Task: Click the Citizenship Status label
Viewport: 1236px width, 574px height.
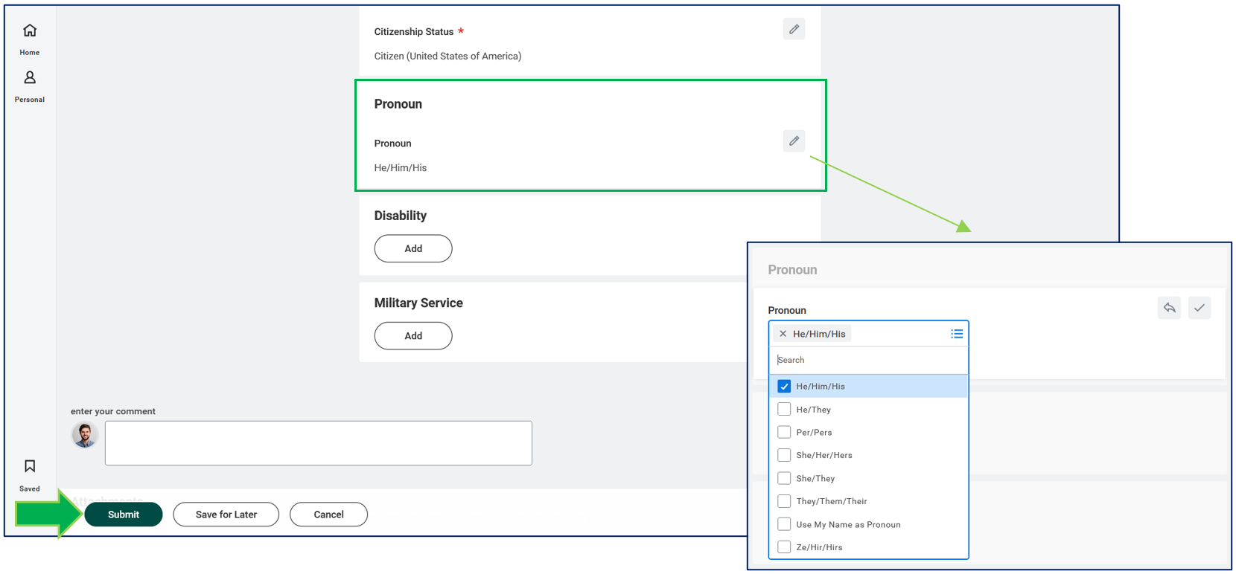Action: point(414,32)
